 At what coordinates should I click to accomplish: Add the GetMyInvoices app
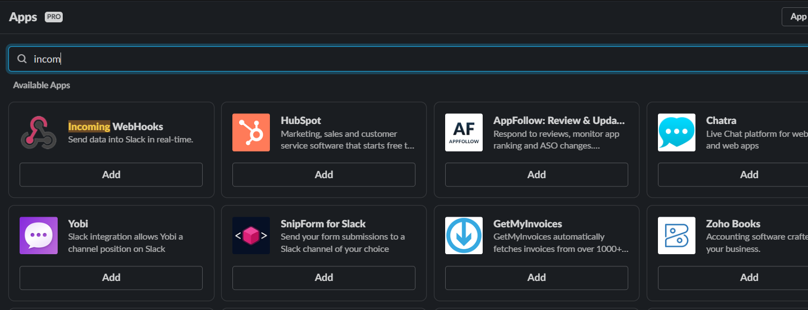[x=536, y=278]
